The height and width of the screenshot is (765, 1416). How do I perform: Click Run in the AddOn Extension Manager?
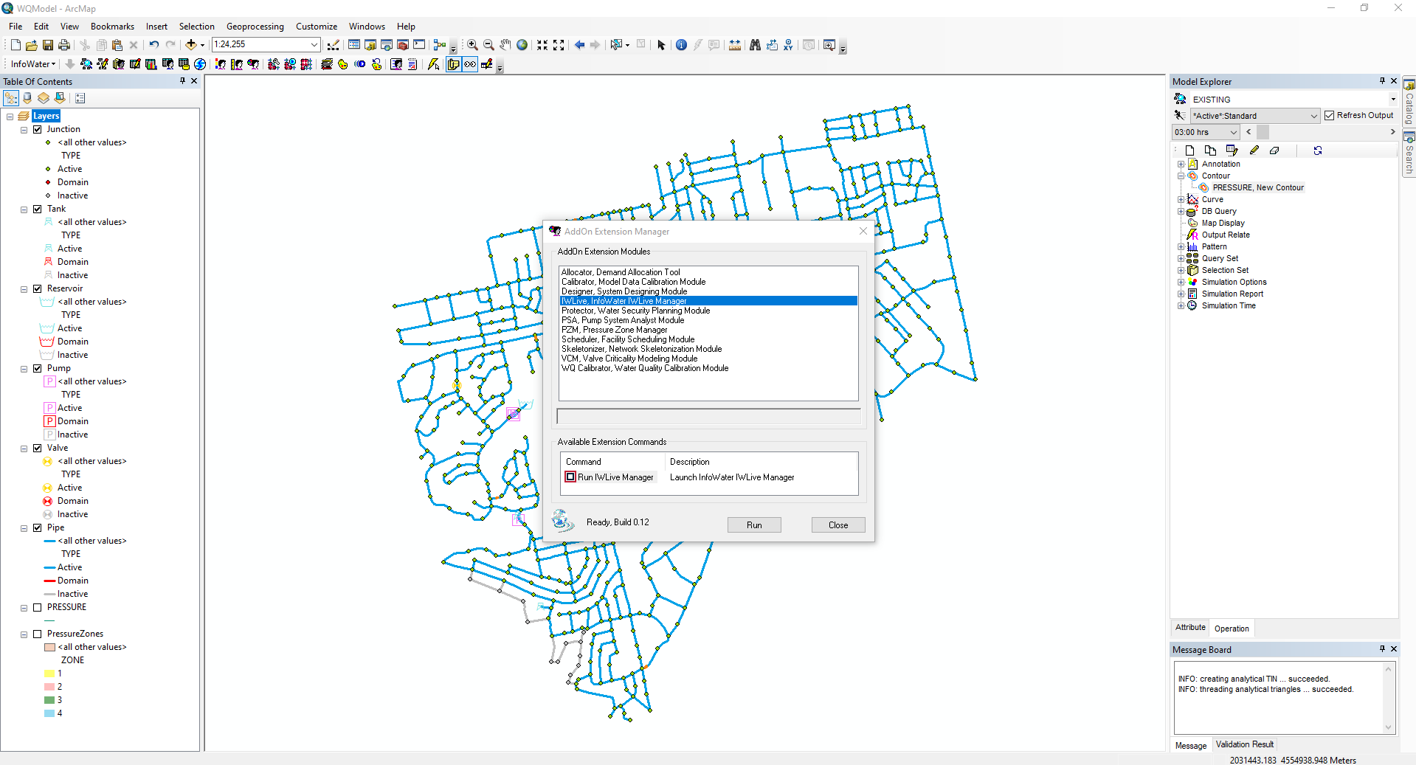[x=753, y=525]
